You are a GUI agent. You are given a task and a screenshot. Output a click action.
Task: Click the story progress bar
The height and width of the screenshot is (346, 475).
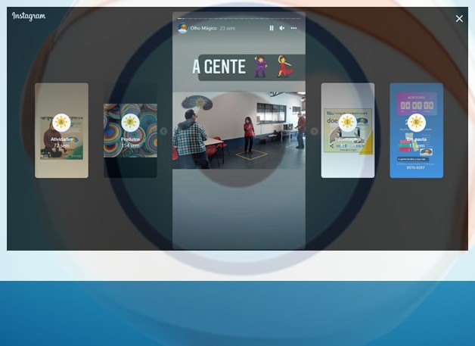[239, 18]
